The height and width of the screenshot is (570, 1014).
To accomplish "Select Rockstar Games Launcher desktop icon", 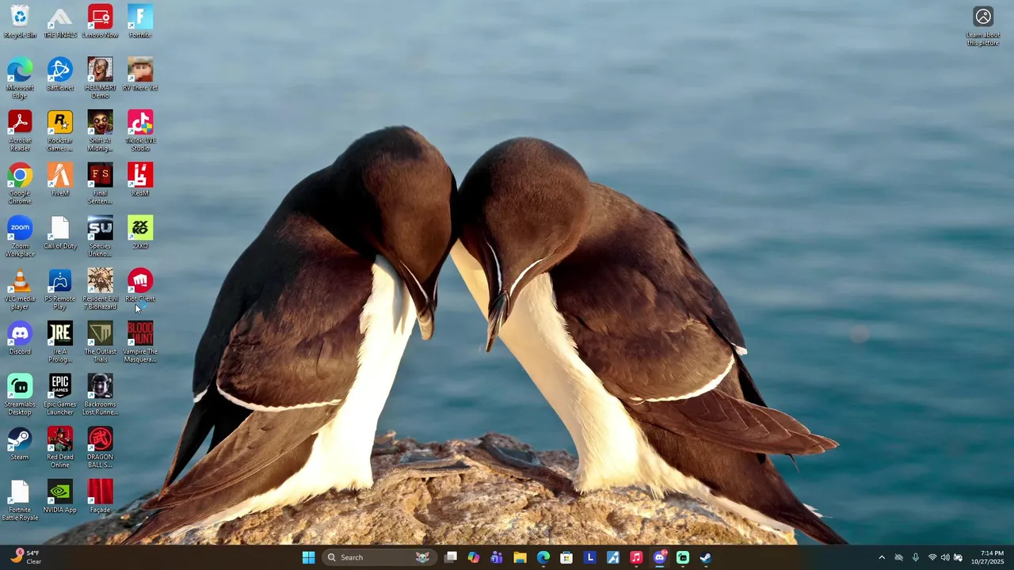I will 60,131.
